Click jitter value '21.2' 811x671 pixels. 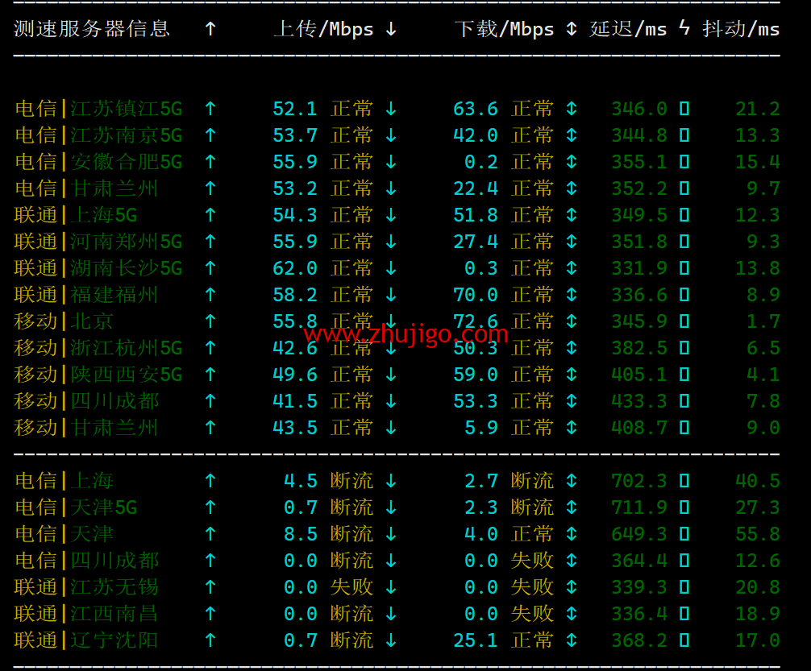point(758,109)
